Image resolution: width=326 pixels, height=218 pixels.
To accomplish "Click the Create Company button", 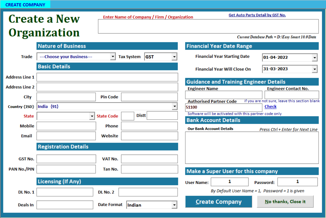I will (x=219, y=202).
